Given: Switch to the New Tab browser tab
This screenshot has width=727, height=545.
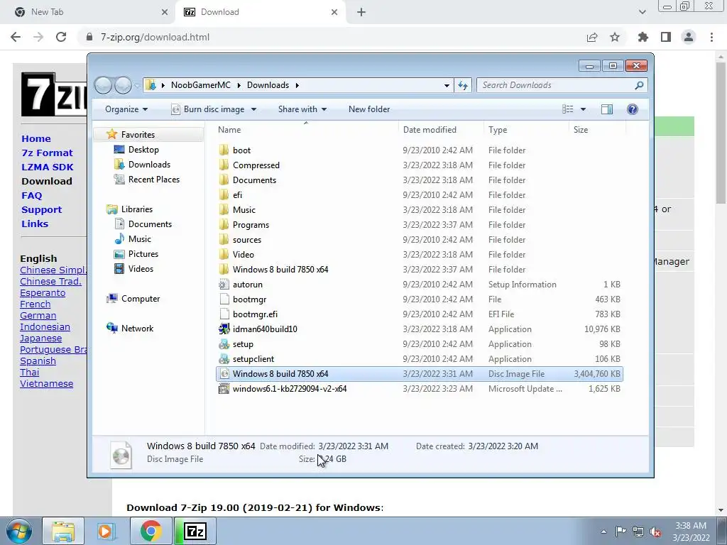Looking at the screenshot, I should [x=87, y=12].
